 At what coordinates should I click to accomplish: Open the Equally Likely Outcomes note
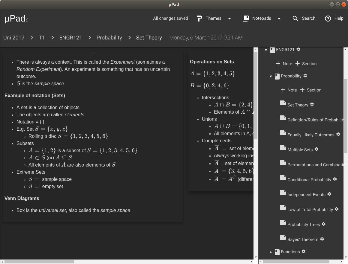[x=311, y=135]
